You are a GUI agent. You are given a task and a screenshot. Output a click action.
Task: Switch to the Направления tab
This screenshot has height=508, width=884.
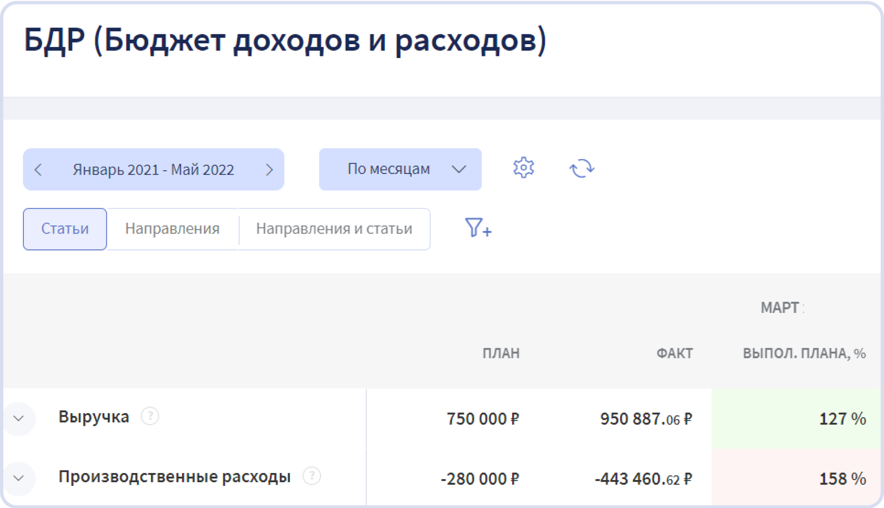coord(172,229)
